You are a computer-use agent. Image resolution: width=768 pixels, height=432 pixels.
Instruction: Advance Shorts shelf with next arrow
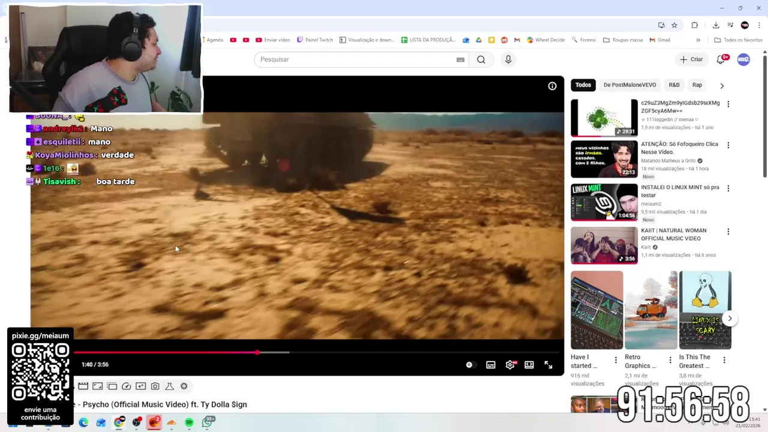pos(730,319)
